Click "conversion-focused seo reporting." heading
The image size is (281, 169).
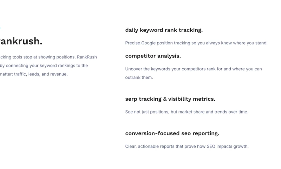172,133
